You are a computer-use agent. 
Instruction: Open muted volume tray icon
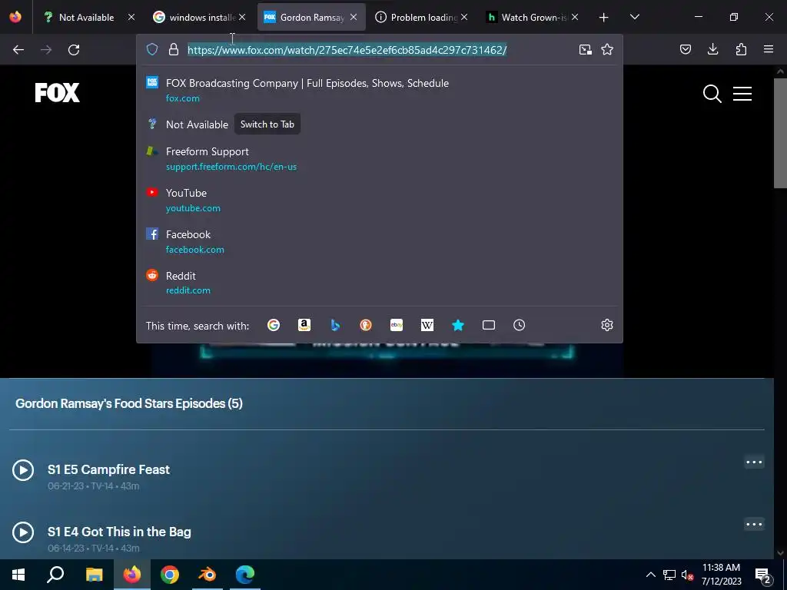tap(687, 575)
